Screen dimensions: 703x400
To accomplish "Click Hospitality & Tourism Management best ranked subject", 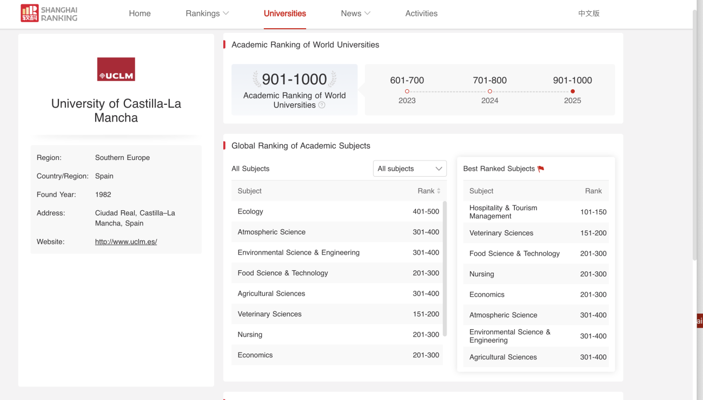I will [536, 212].
